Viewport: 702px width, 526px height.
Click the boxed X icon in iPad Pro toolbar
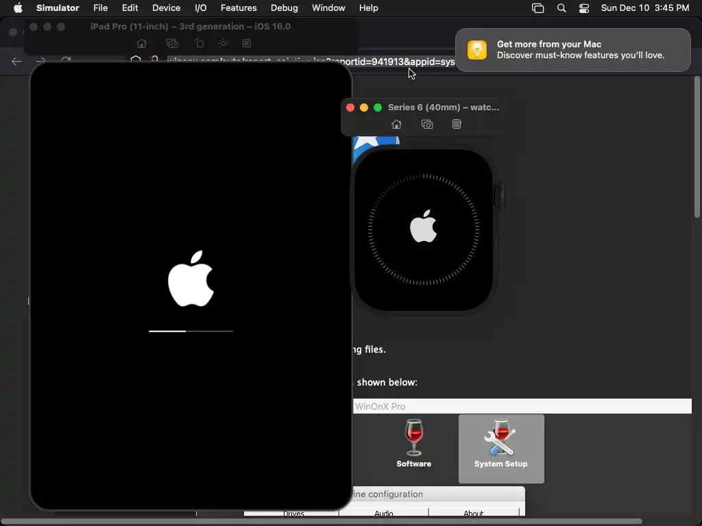coord(247,43)
